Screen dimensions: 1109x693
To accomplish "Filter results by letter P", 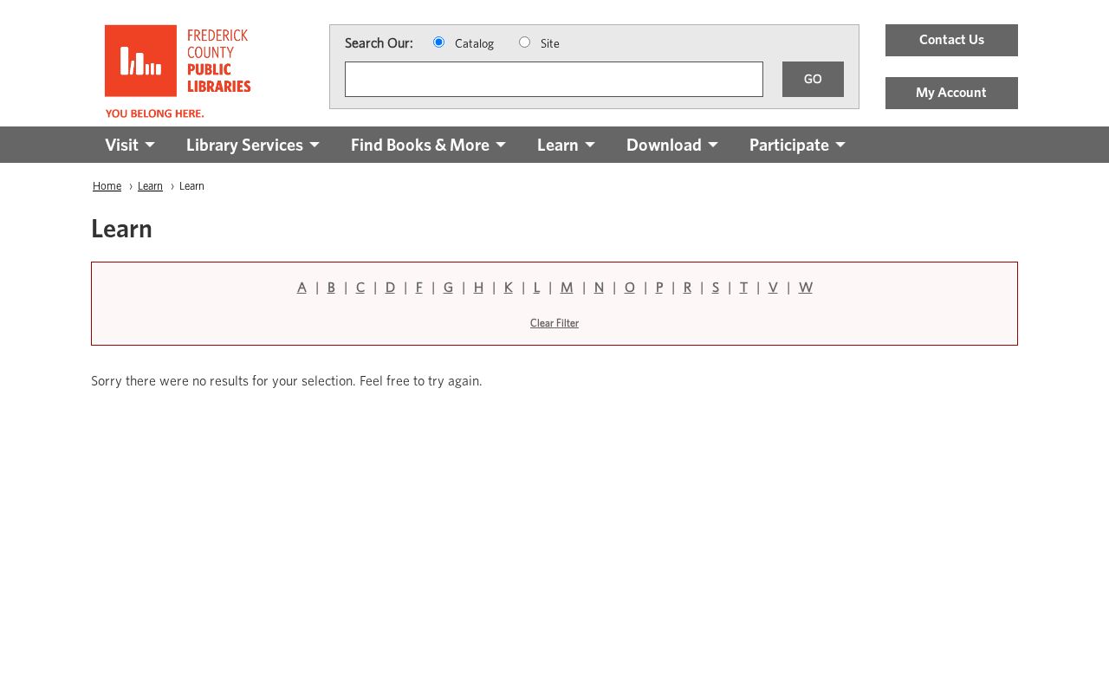I will [659, 288].
